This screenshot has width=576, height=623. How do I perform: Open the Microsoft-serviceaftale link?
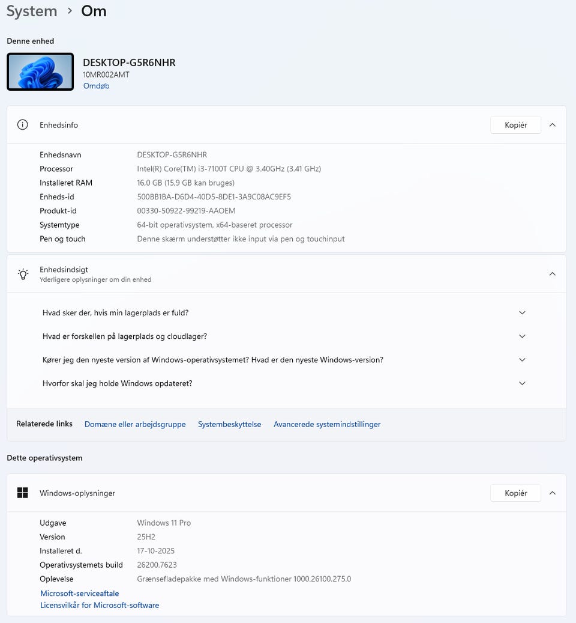click(80, 594)
